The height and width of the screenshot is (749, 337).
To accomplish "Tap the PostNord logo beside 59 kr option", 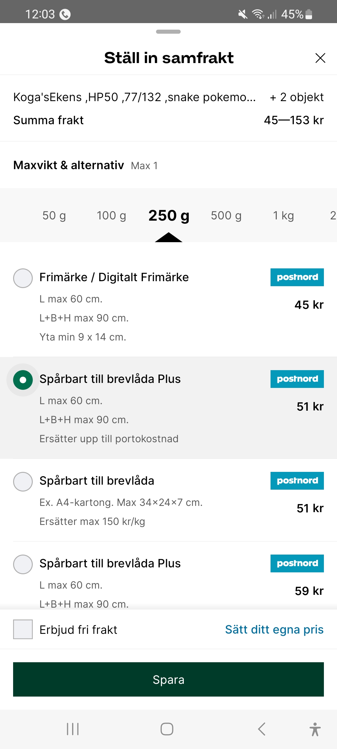I will (297, 563).
